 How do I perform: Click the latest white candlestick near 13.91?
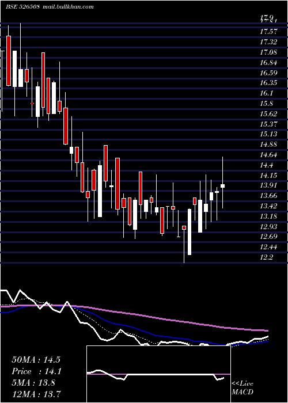(223, 186)
